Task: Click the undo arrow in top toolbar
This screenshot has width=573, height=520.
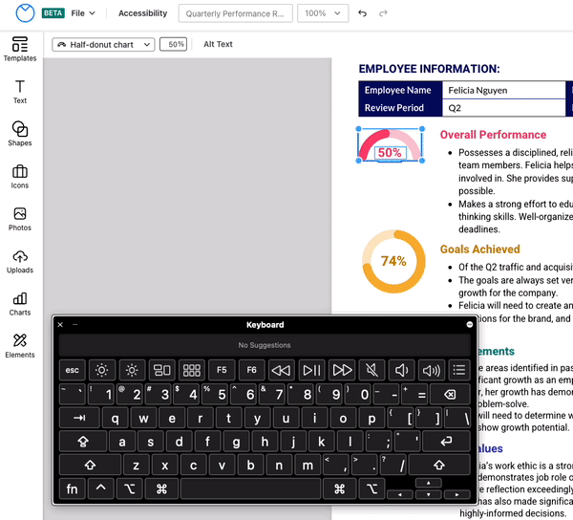Action: (x=362, y=14)
